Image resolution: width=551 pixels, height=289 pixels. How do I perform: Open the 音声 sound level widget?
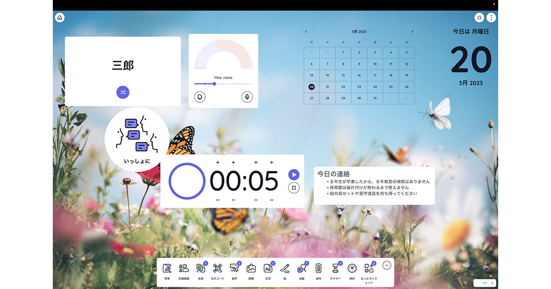(x=235, y=268)
